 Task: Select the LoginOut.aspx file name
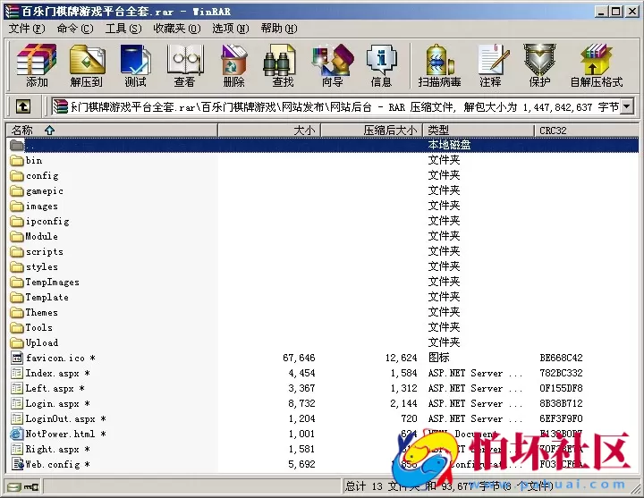65,418
